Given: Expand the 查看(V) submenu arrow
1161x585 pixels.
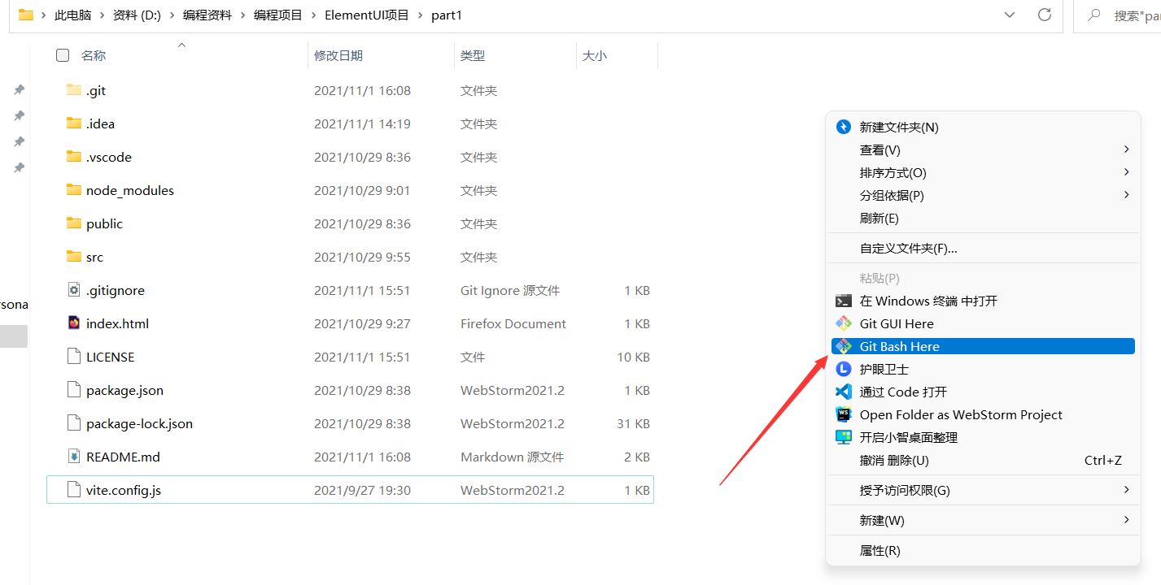Looking at the screenshot, I should click(x=1127, y=149).
